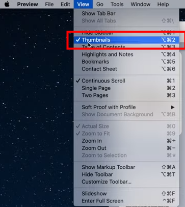Open the Apple menu
Screen dimensions: 185x207
tap(7, 4)
